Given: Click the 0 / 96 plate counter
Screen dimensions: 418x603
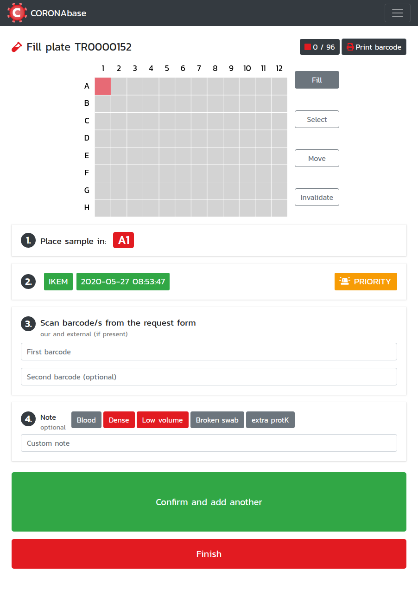Looking at the screenshot, I should click(x=320, y=47).
